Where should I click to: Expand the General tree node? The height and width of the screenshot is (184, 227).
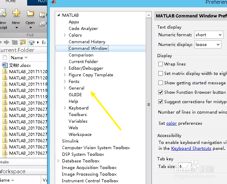pyautogui.click(x=65, y=88)
